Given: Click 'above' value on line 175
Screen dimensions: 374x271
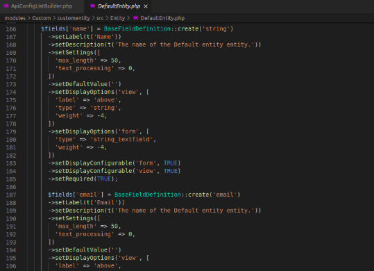Looking at the screenshot, I should coord(105,100).
